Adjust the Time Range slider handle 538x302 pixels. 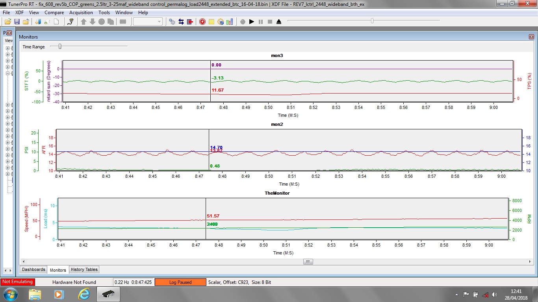(60, 46)
